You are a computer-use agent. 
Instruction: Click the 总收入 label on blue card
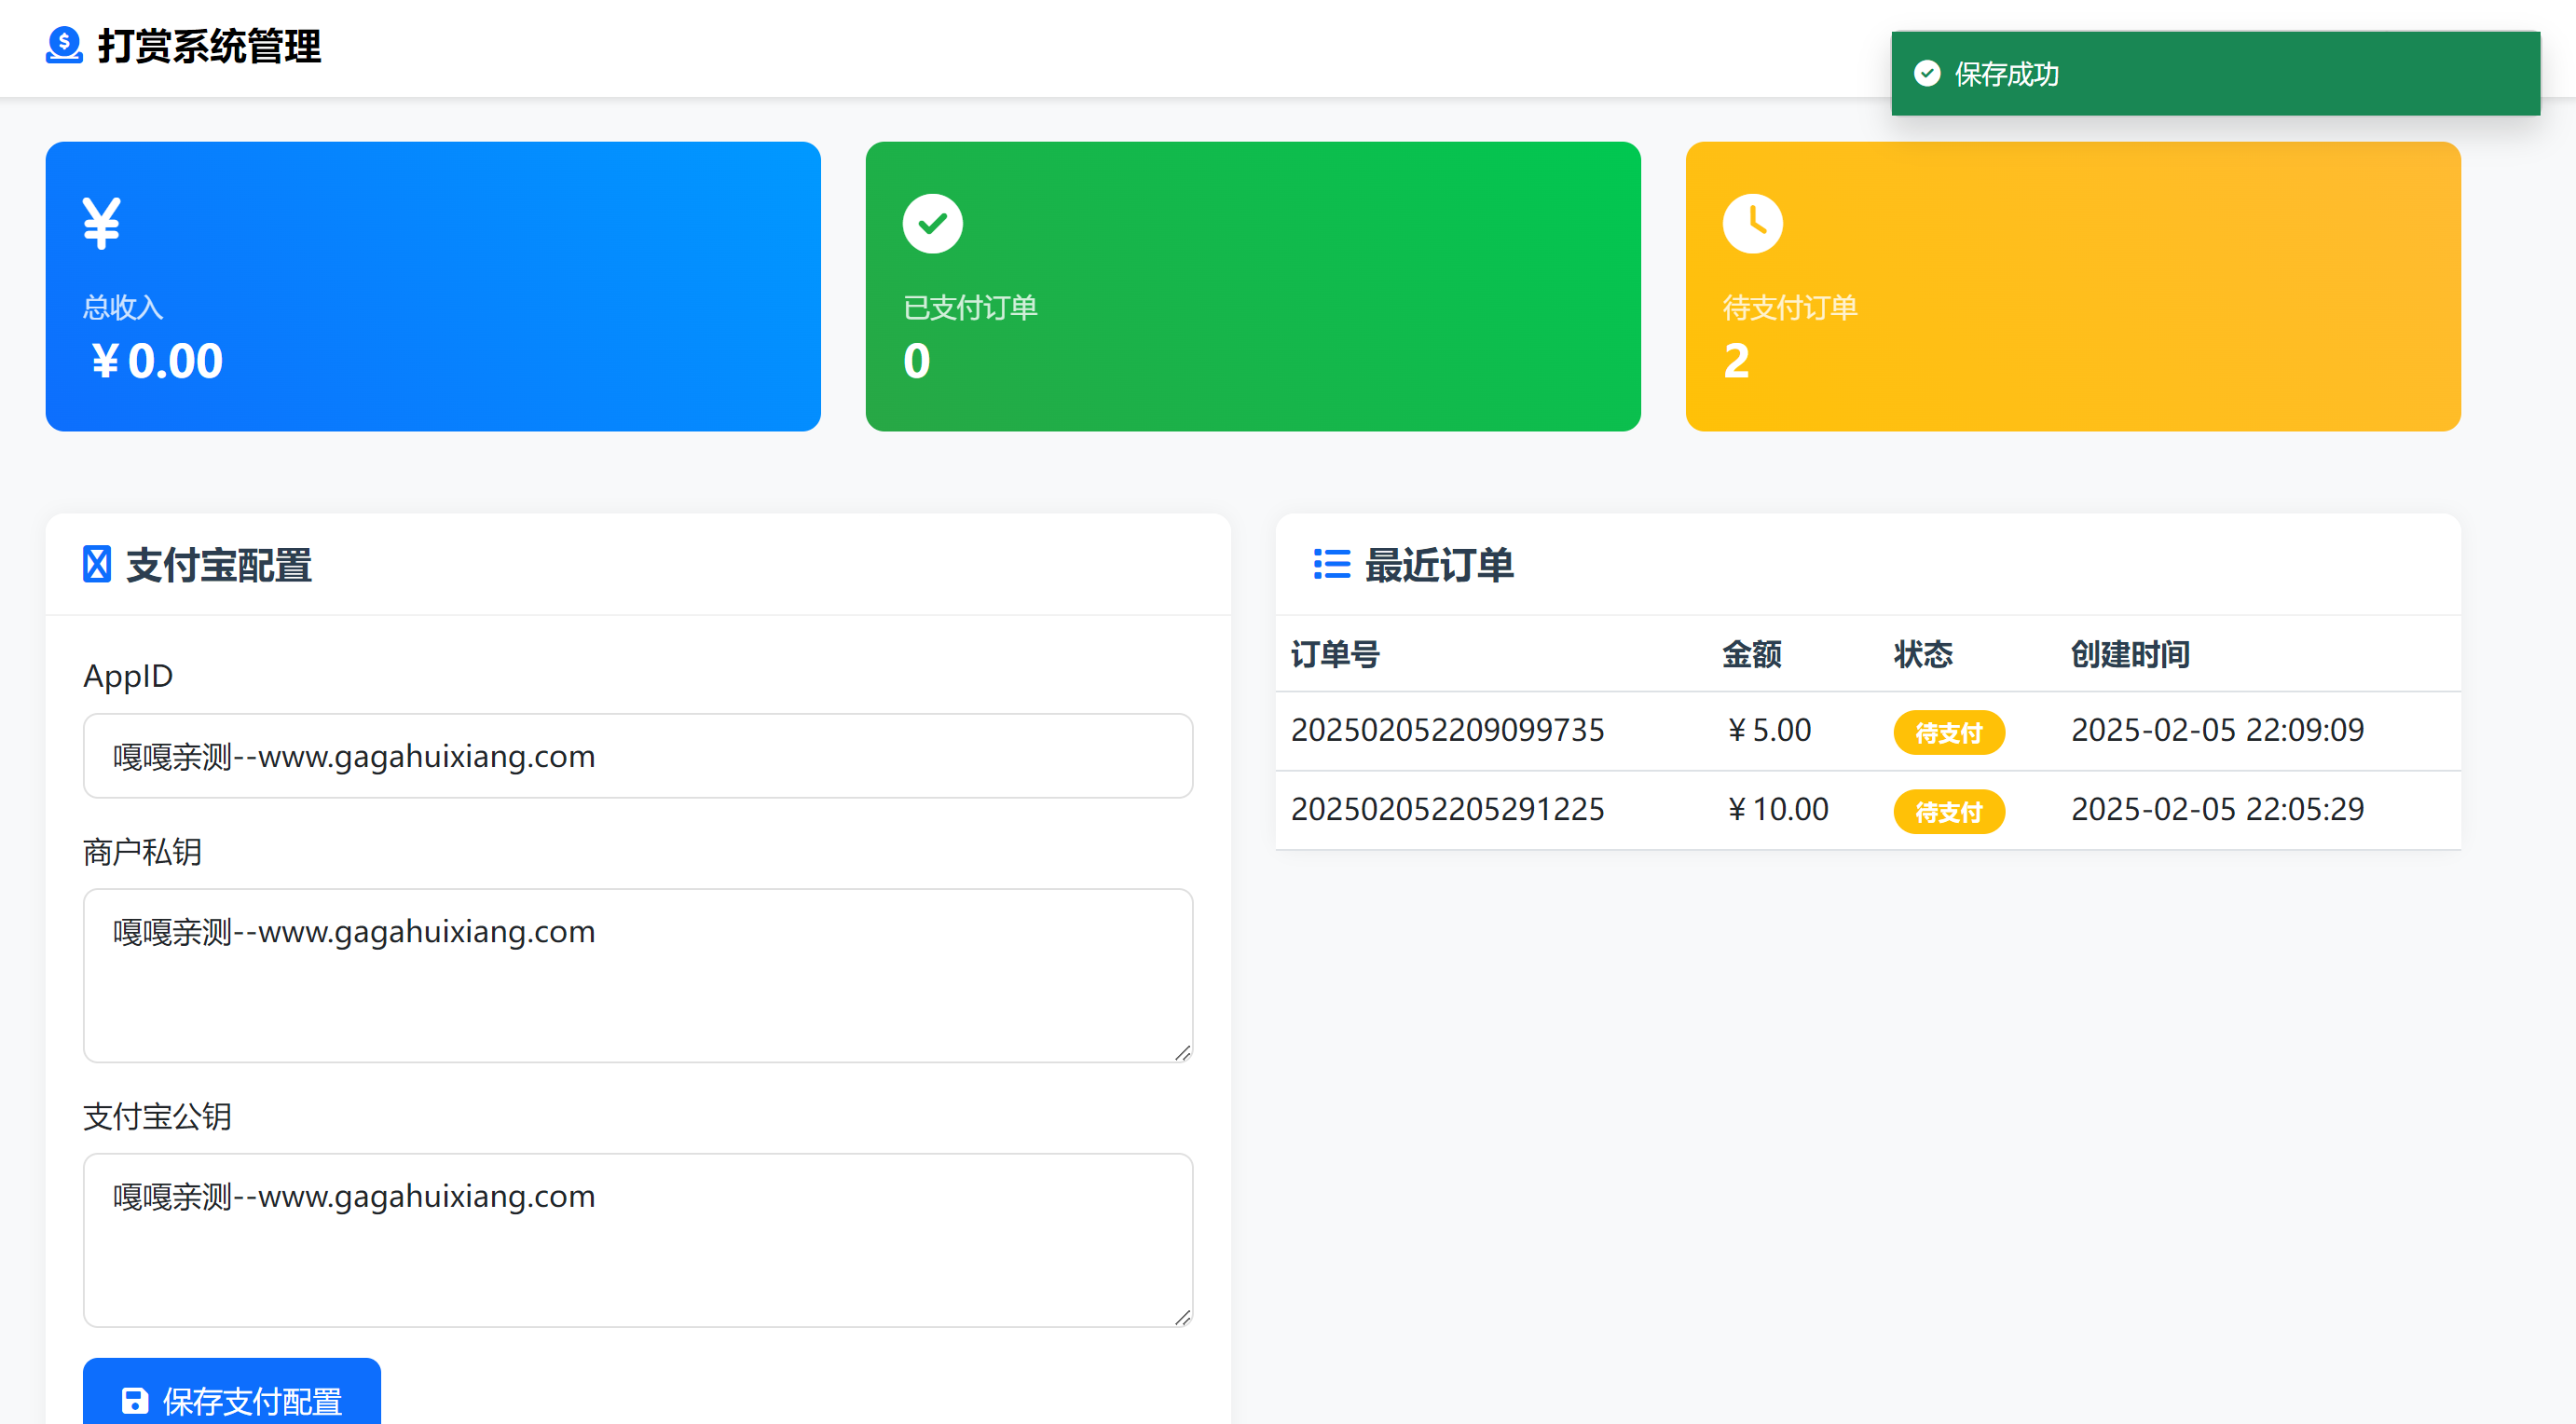tap(123, 307)
